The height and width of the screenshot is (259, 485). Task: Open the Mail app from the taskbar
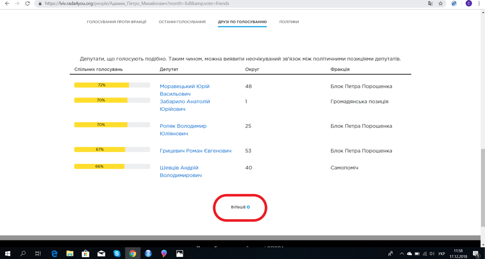tap(101, 253)
